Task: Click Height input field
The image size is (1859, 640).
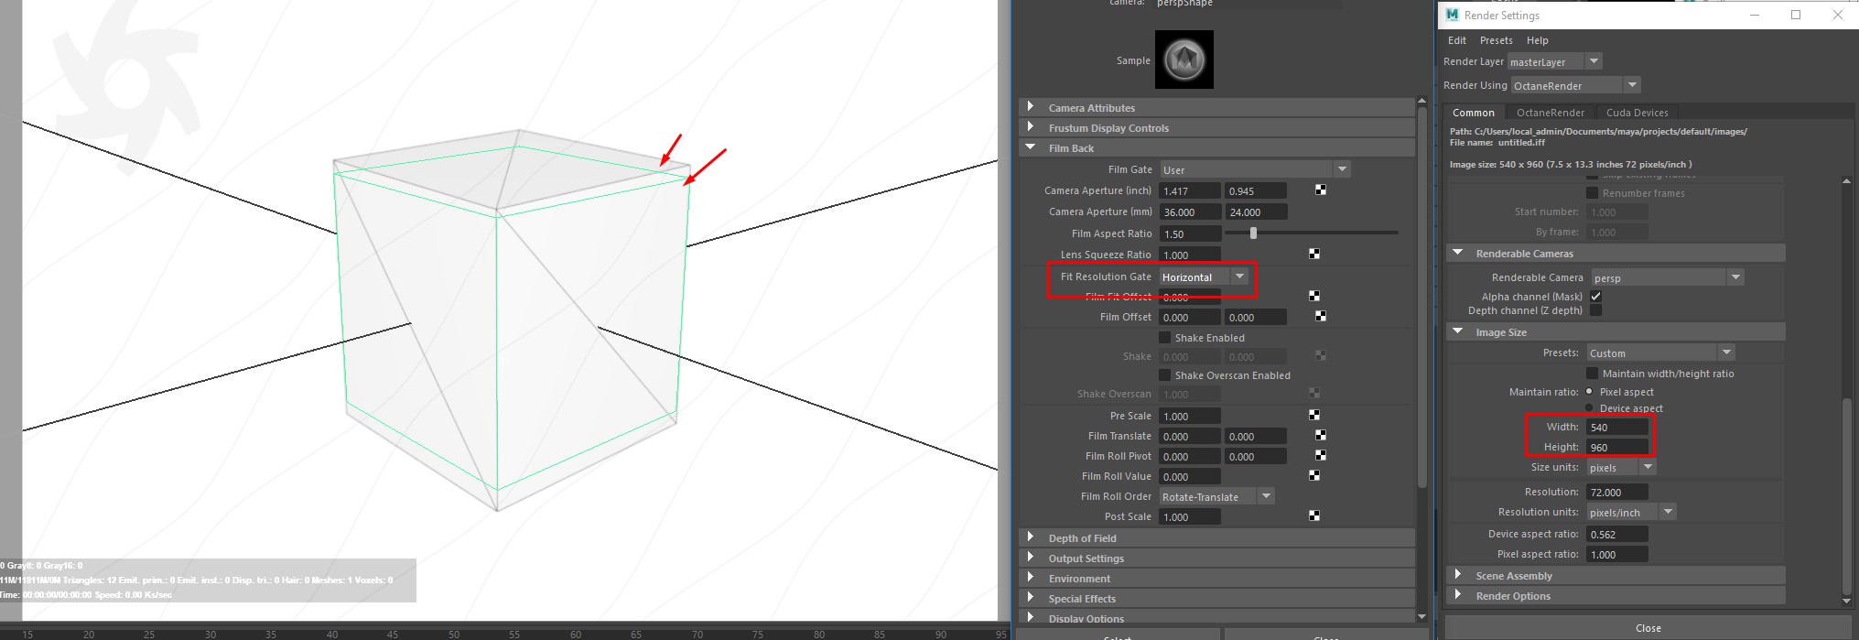Action: (x=1617, y=447)
